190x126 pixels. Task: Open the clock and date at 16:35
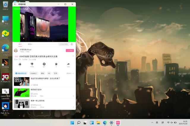183,122
